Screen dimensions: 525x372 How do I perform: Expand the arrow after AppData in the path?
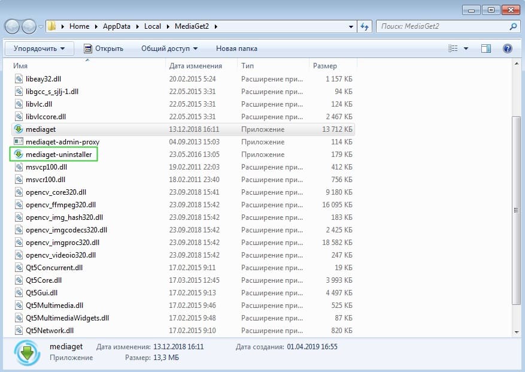pos(137,26)
